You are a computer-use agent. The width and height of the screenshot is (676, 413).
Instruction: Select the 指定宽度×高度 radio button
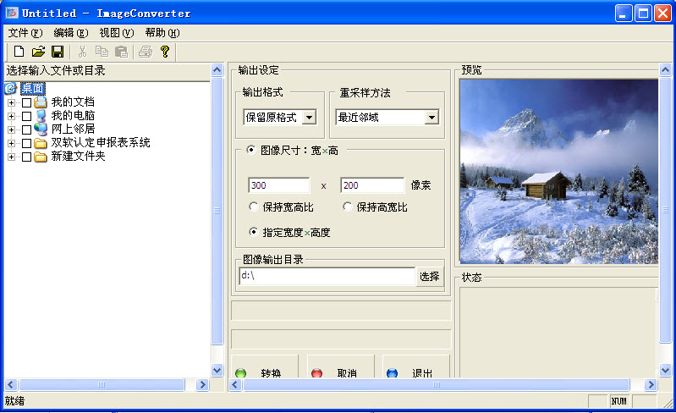[254, 232]
